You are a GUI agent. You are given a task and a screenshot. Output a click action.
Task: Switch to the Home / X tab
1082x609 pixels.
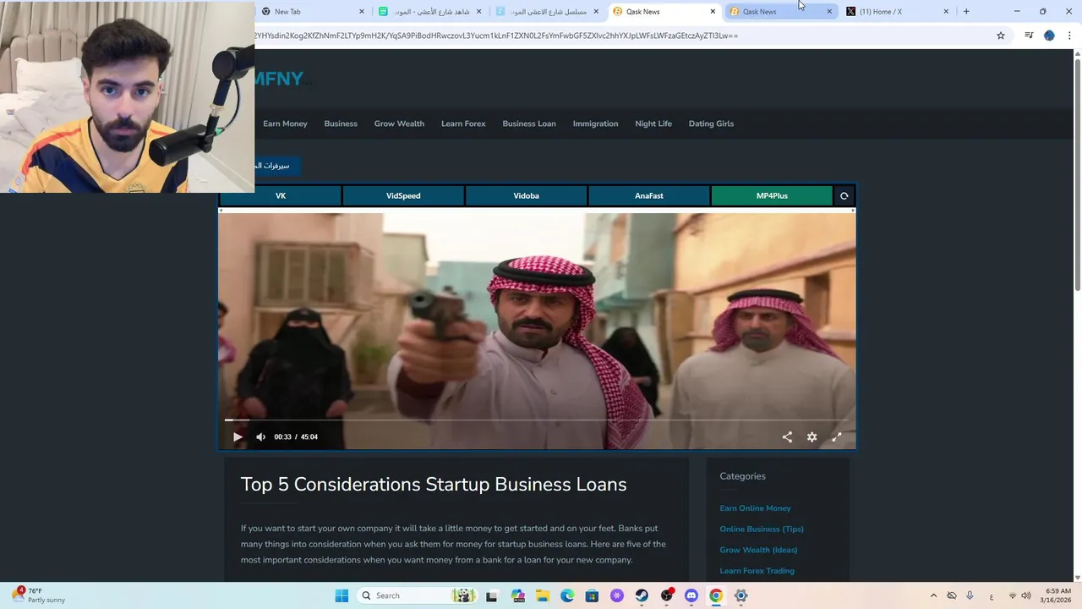point(898,12)
